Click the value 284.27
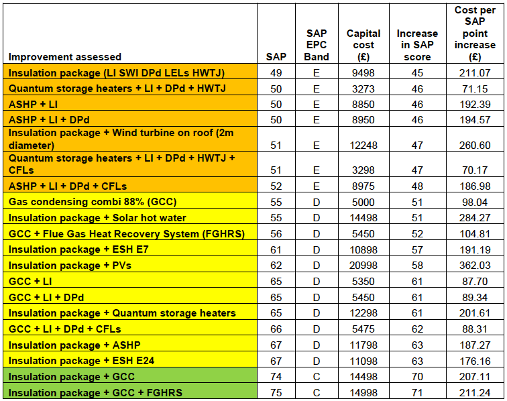Screen dimensions: 507x401 [475, 218]
